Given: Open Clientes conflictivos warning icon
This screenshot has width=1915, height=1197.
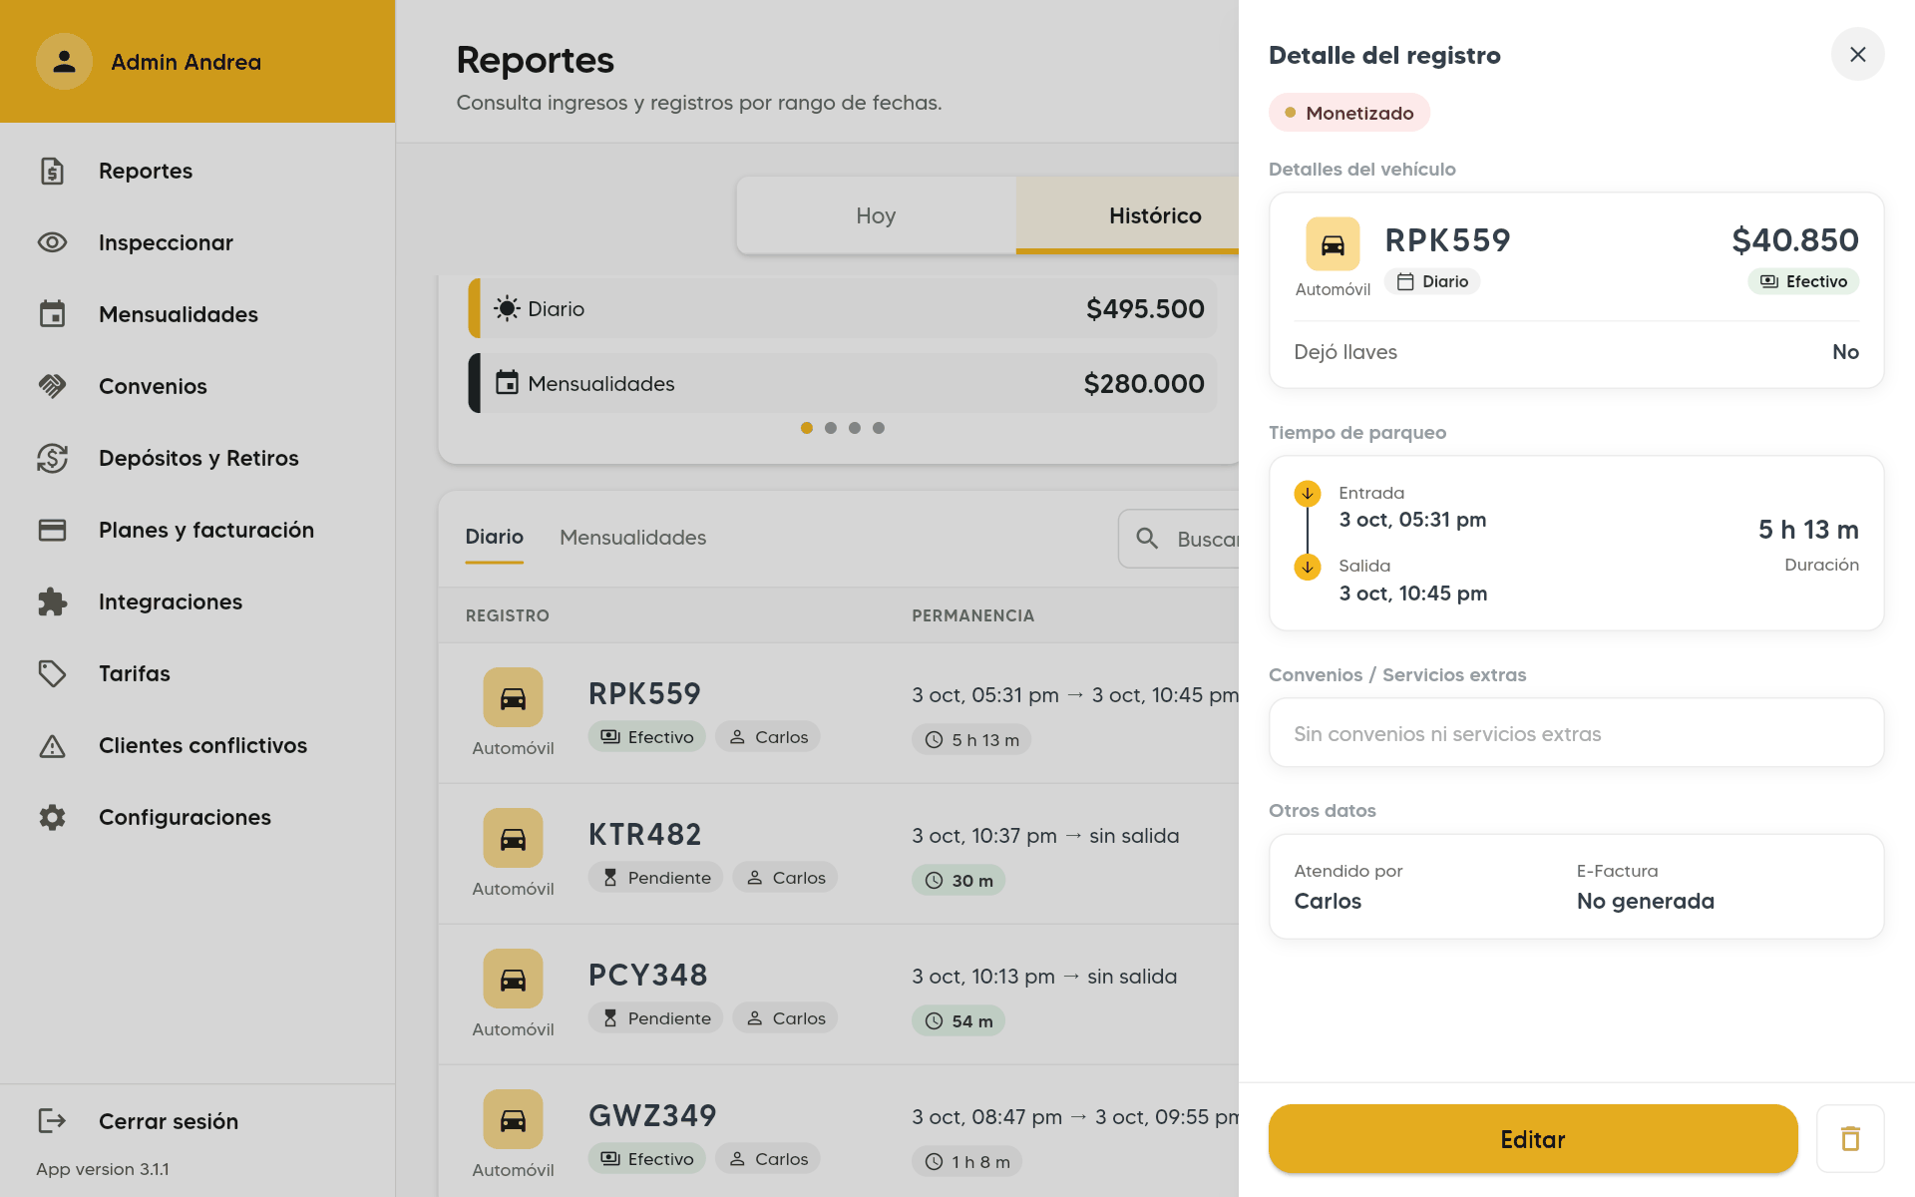Looking at the screenshot, I should 52,745.
